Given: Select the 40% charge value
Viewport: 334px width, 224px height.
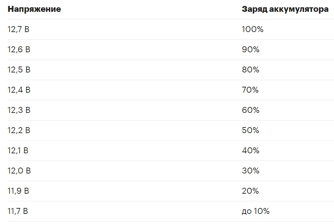Looking at the screenshot, I should [250, 150].
